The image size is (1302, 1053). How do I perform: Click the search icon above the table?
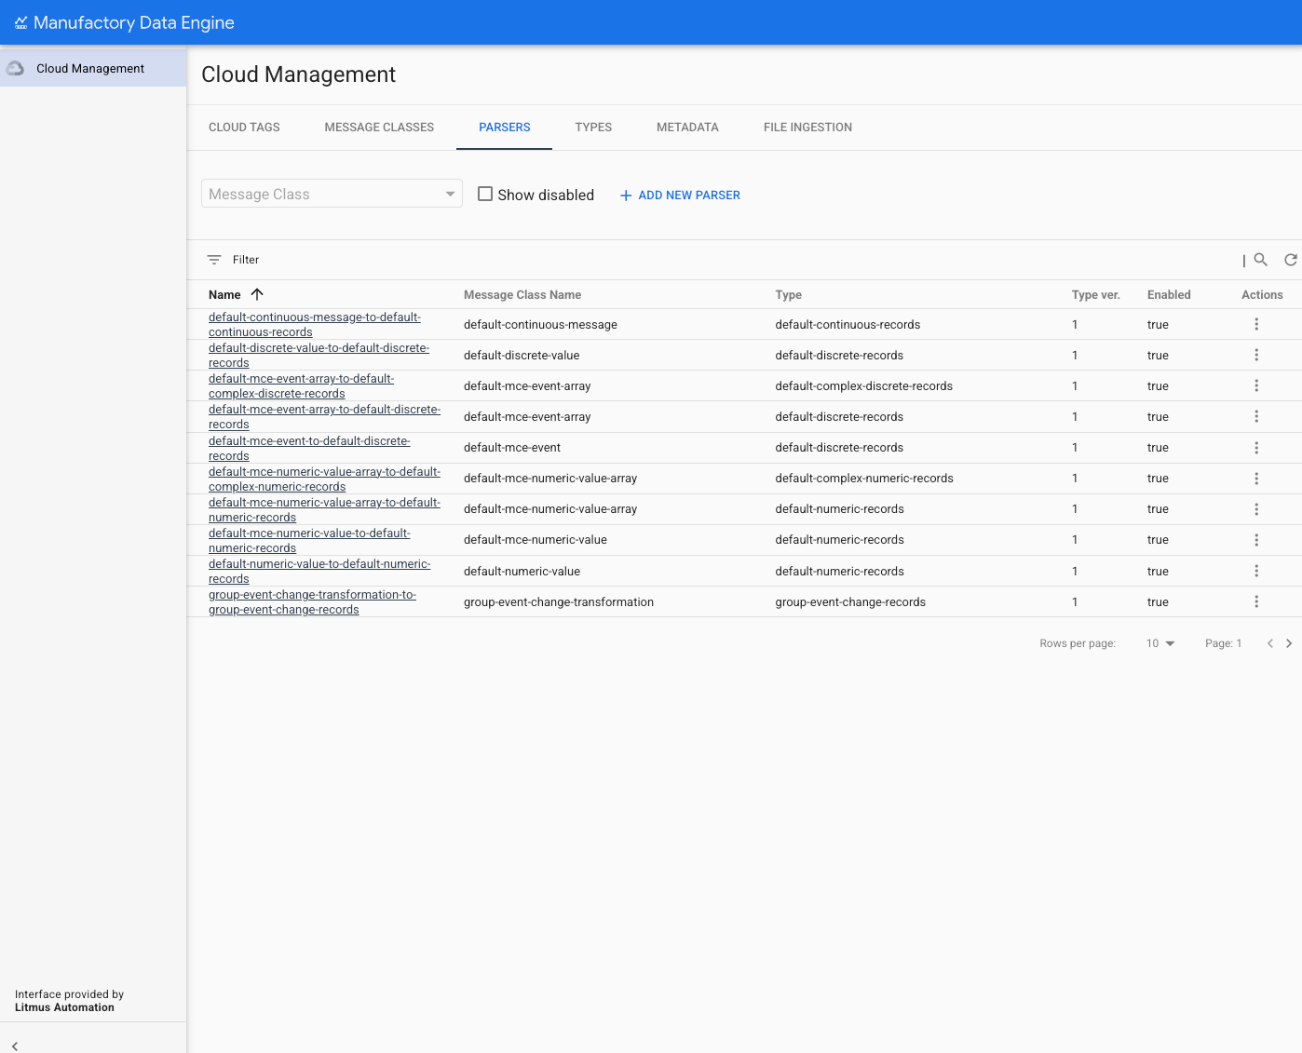(x=1260, y=260)
